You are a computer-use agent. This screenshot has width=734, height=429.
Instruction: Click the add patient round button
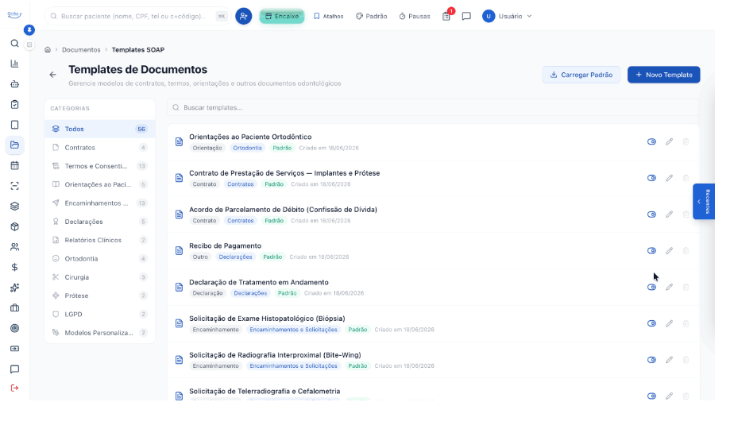coord(243,16)
